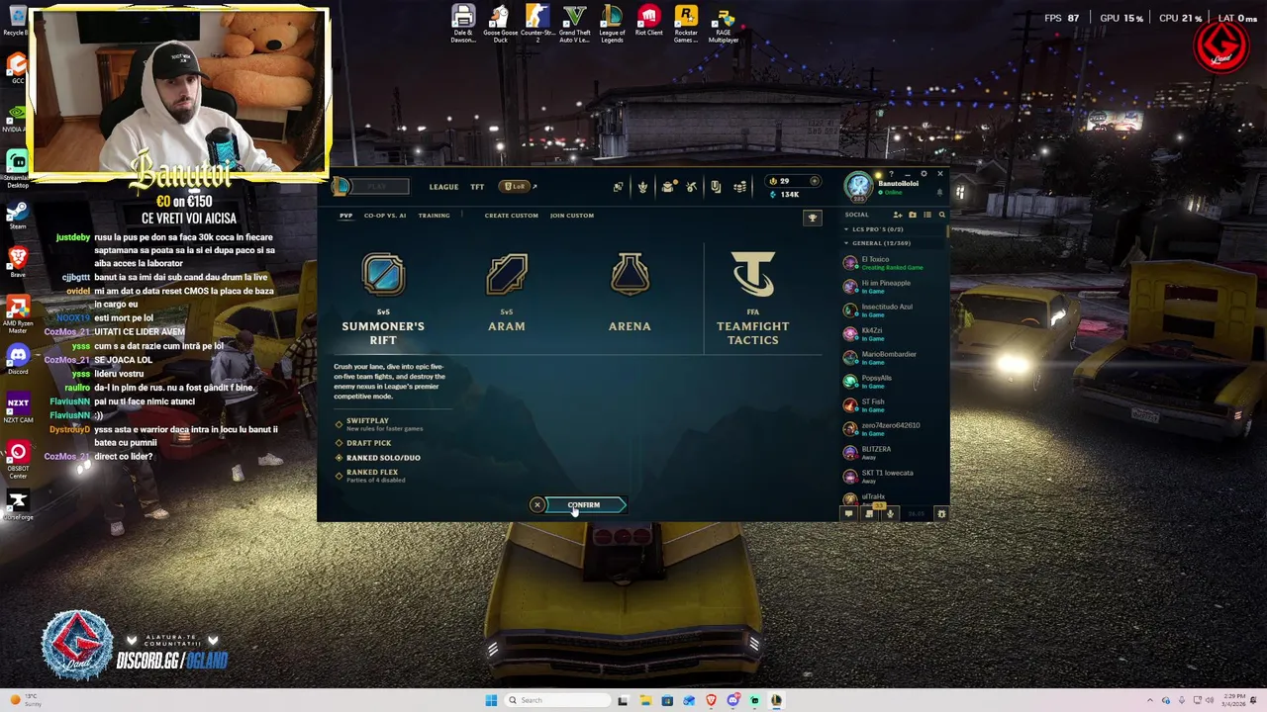Choose the Summoner's Rift game mode

(x=383, y=299)
